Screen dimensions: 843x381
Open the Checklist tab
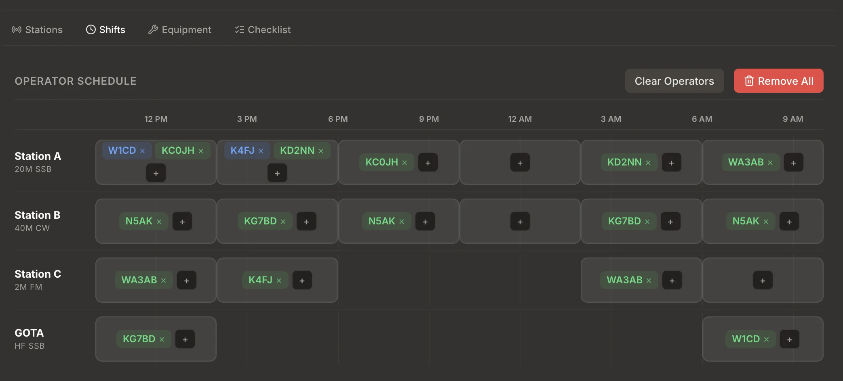[x=263, y=29]
